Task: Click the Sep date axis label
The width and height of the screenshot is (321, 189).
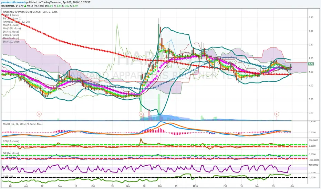Action: pyautogui.click(x=60, y=186)
